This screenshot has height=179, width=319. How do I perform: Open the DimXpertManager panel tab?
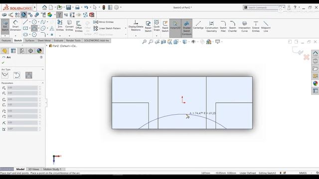tap(30, 51)
